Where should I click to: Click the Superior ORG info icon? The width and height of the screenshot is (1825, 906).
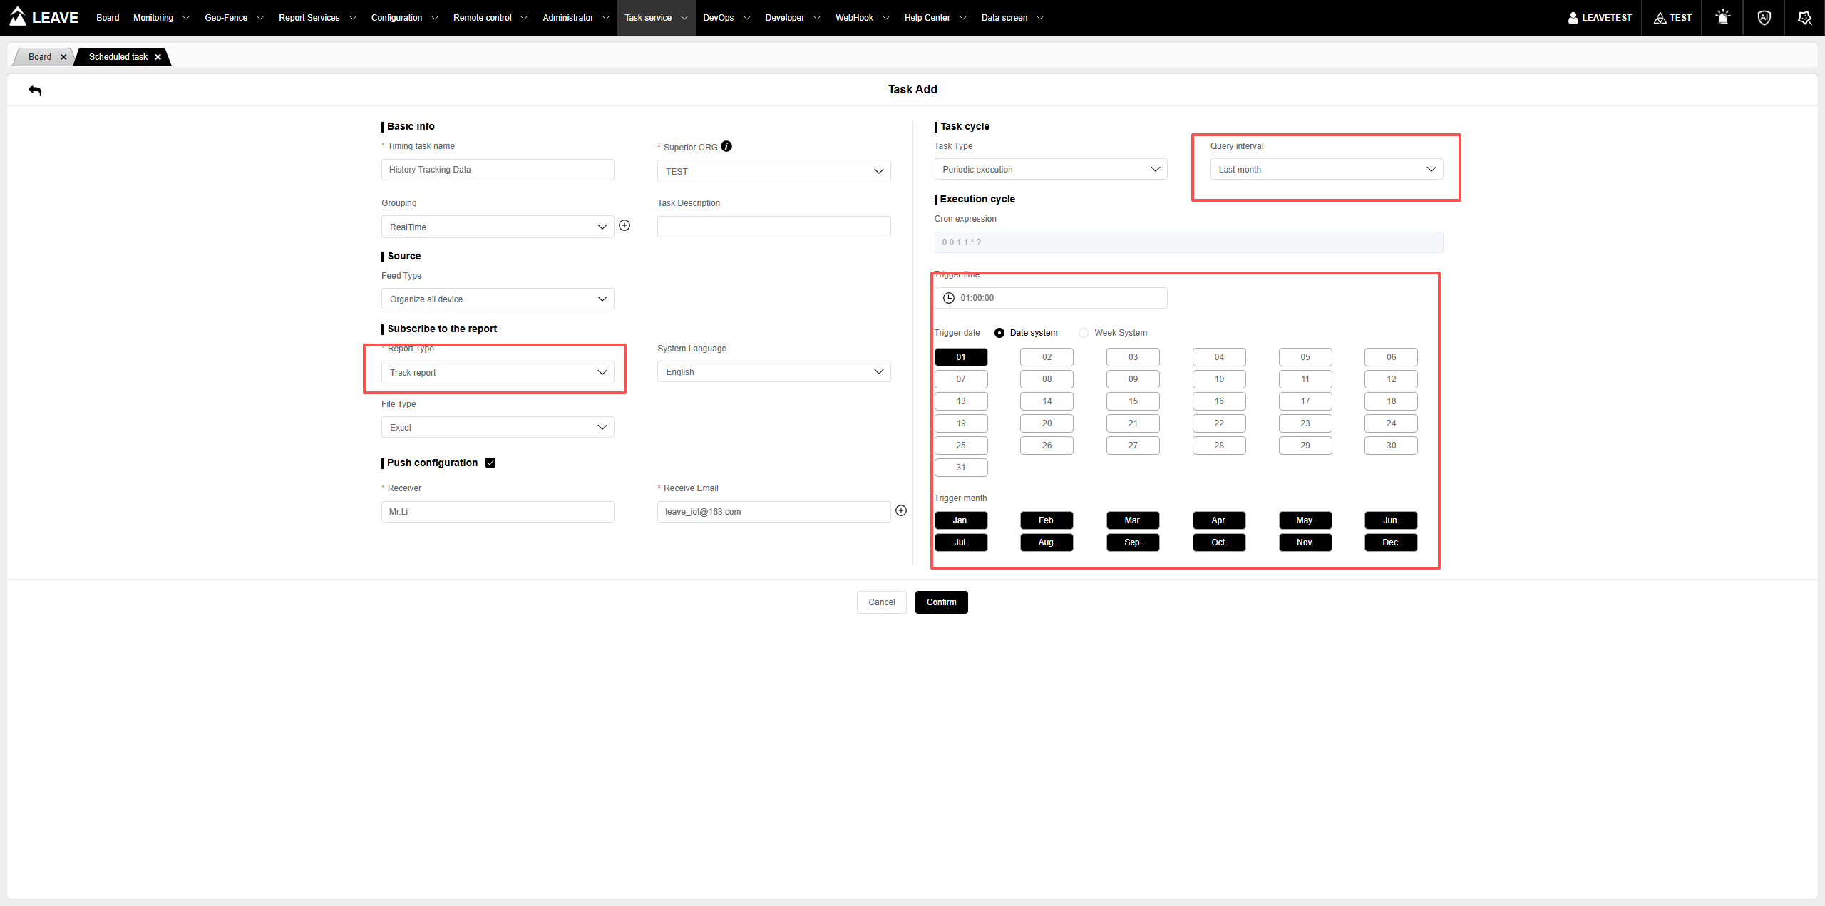tap(726, 146)
